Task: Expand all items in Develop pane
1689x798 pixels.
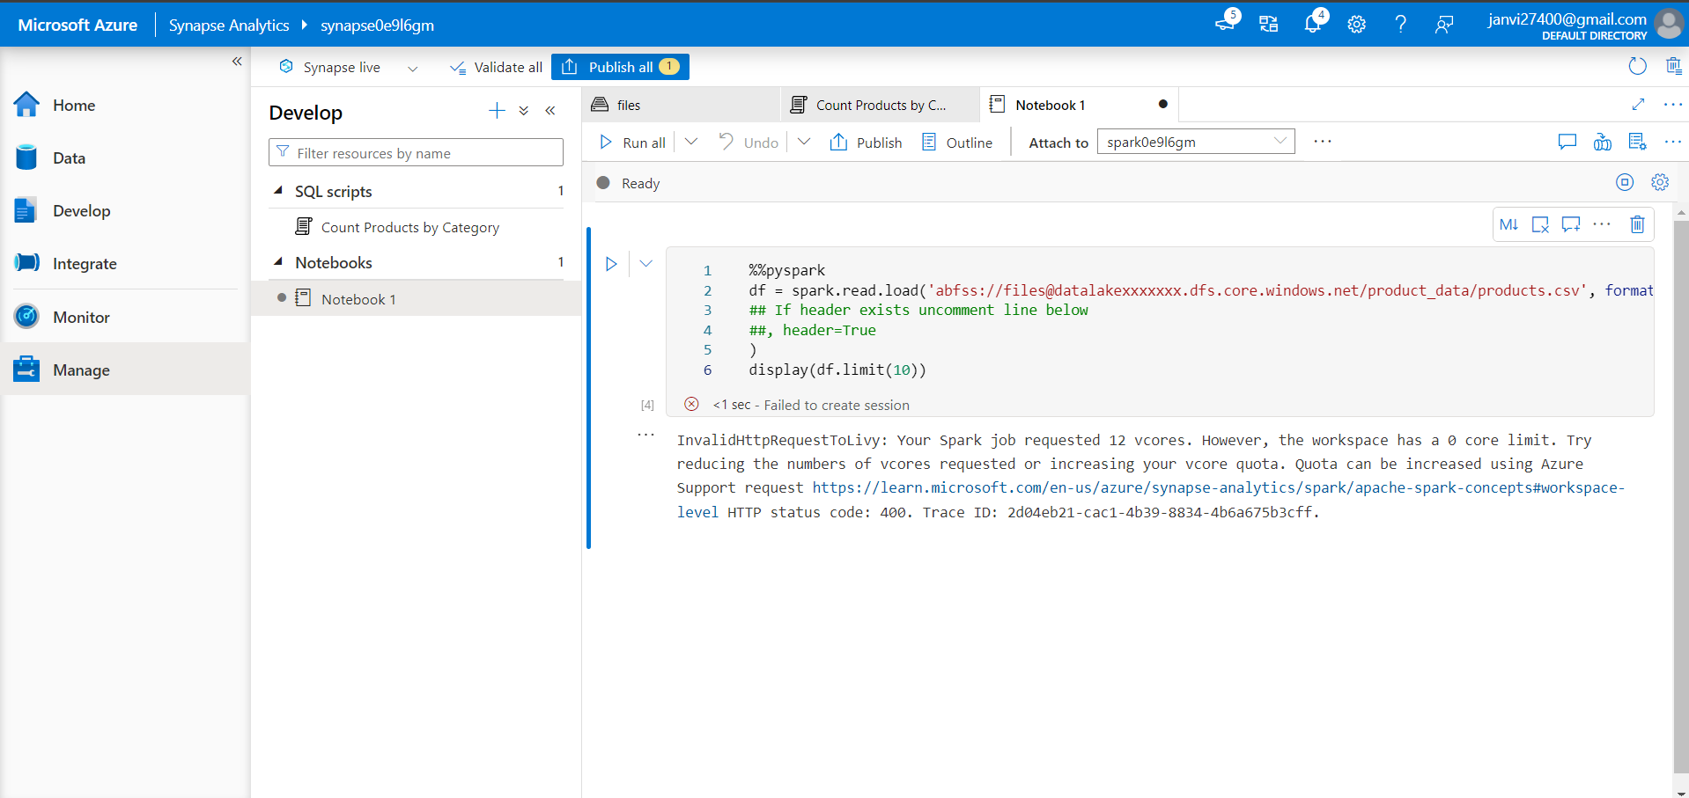Action: 524,111
